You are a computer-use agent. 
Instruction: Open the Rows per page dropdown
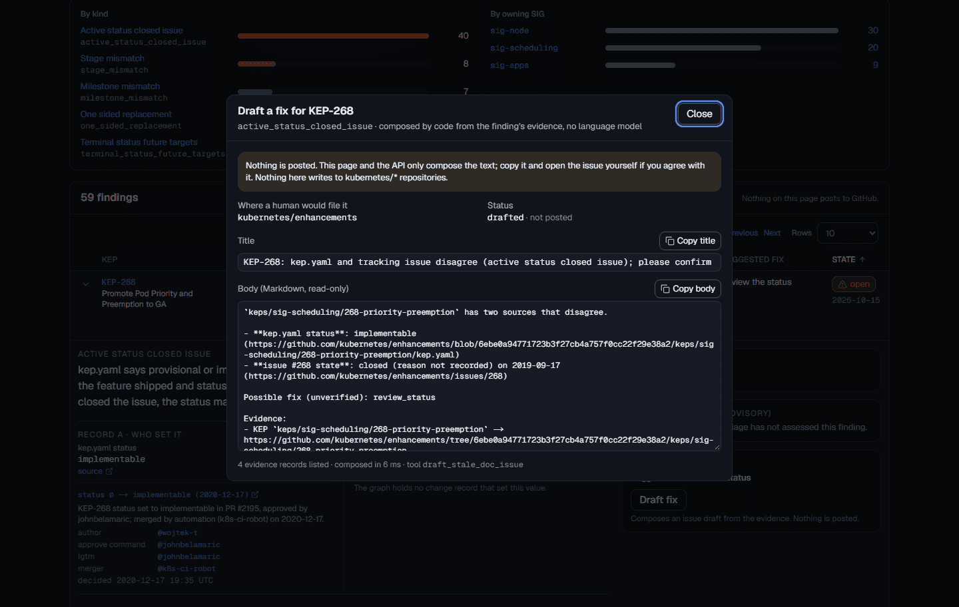[848, 233]
